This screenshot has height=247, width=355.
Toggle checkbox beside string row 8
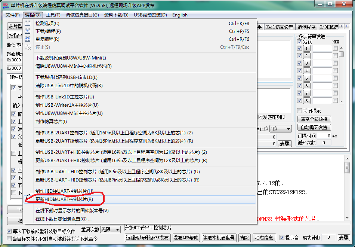click(300, 100)
